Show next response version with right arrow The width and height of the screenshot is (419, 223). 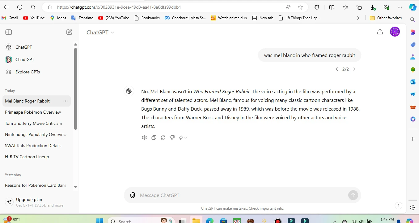click(x=354, y=69)
